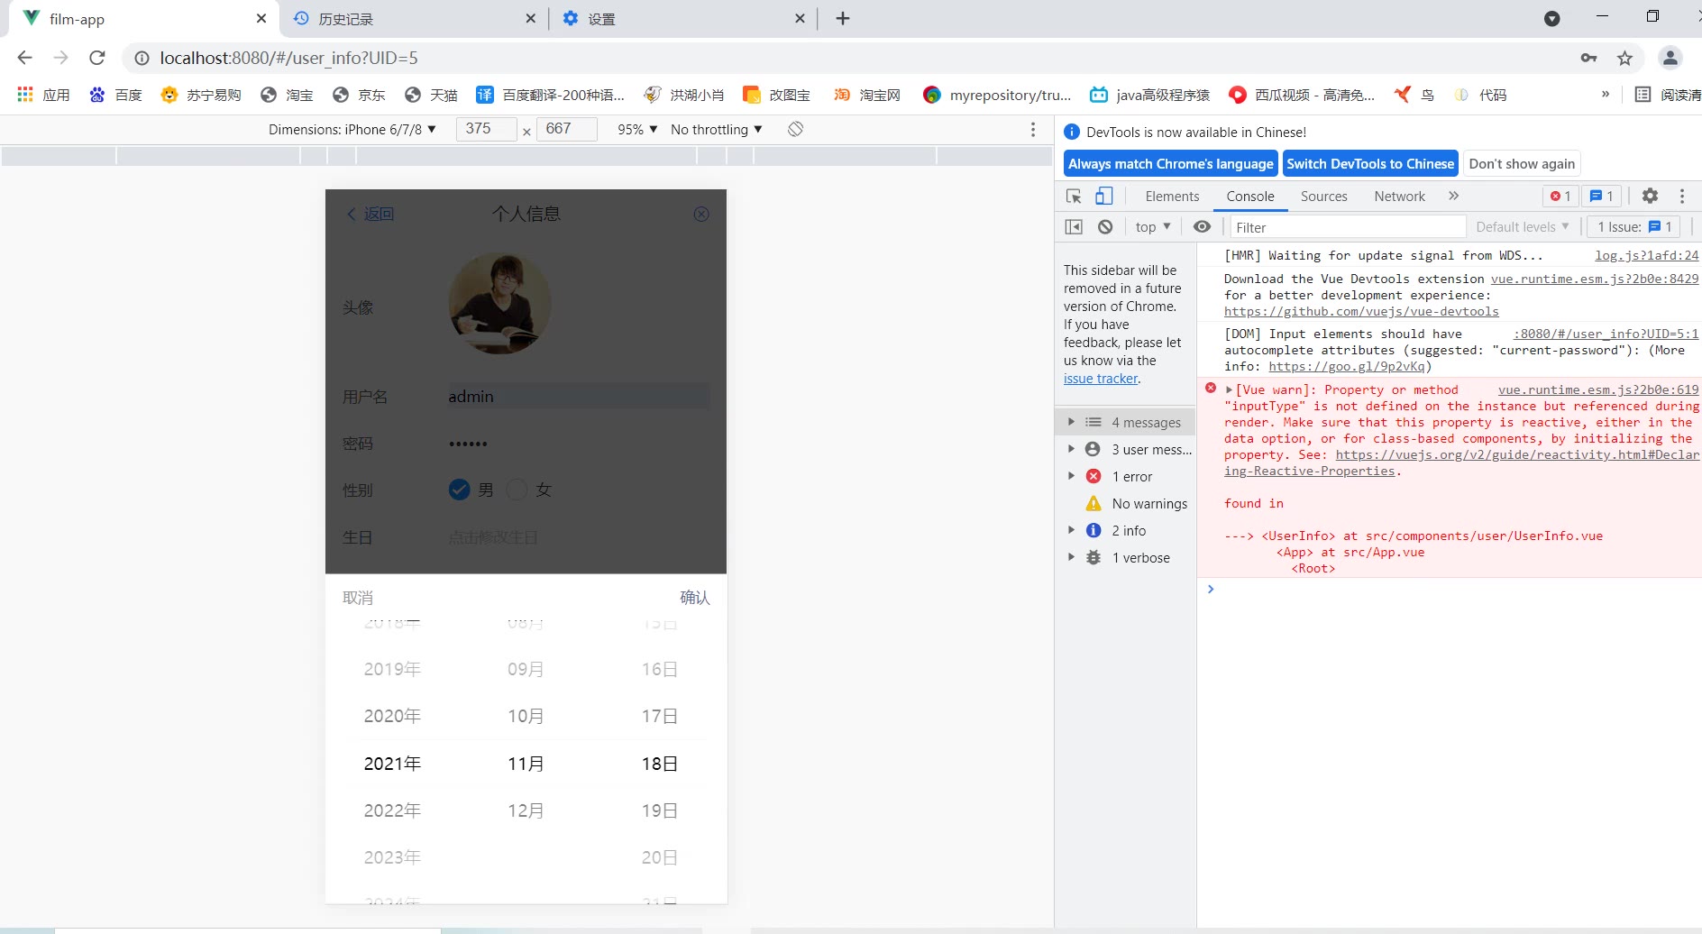Open the log.js source link

click(x=1646, y=255)
